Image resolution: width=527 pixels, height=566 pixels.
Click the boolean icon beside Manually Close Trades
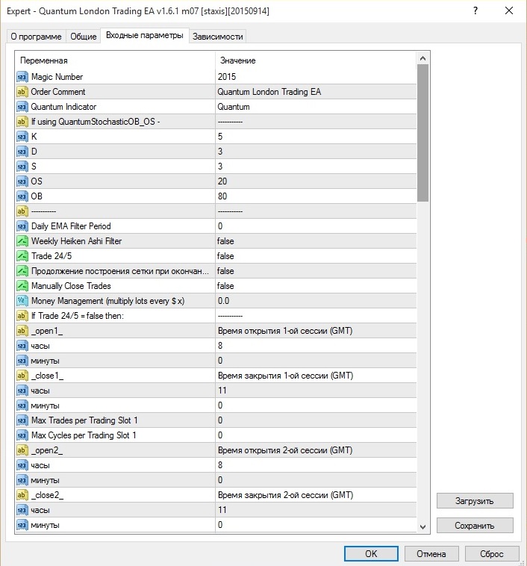point(22,286)
